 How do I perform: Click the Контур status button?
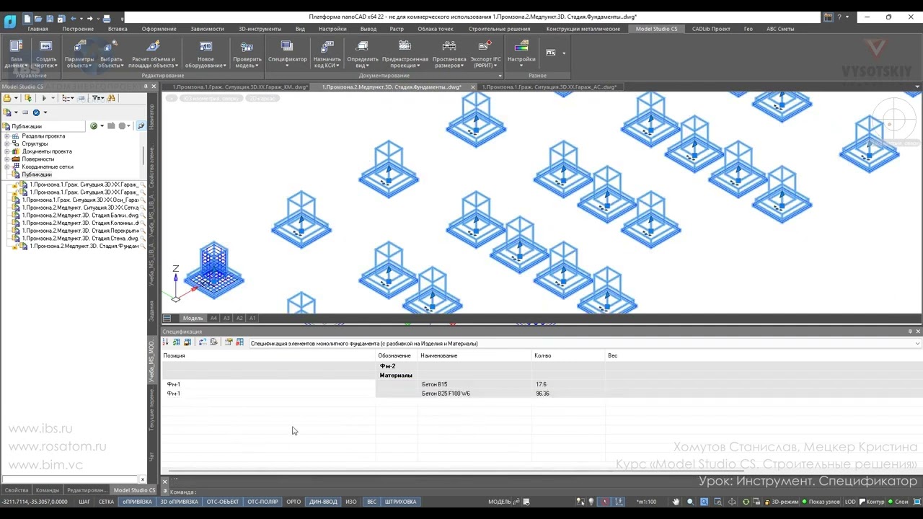(872, 502)
